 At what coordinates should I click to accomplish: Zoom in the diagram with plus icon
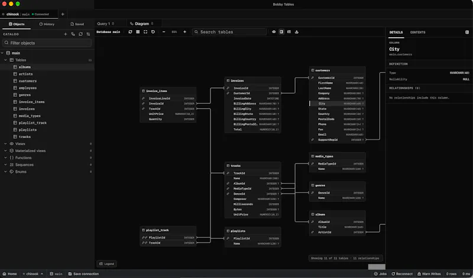coord(184,32)
